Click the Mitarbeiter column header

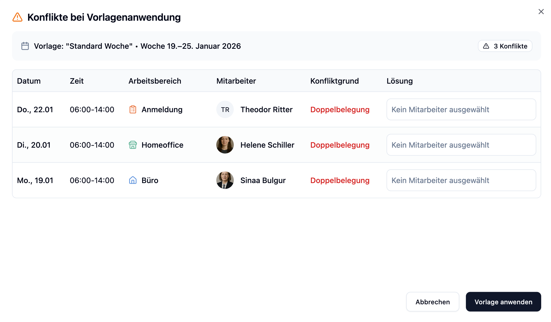coord(236,81)
